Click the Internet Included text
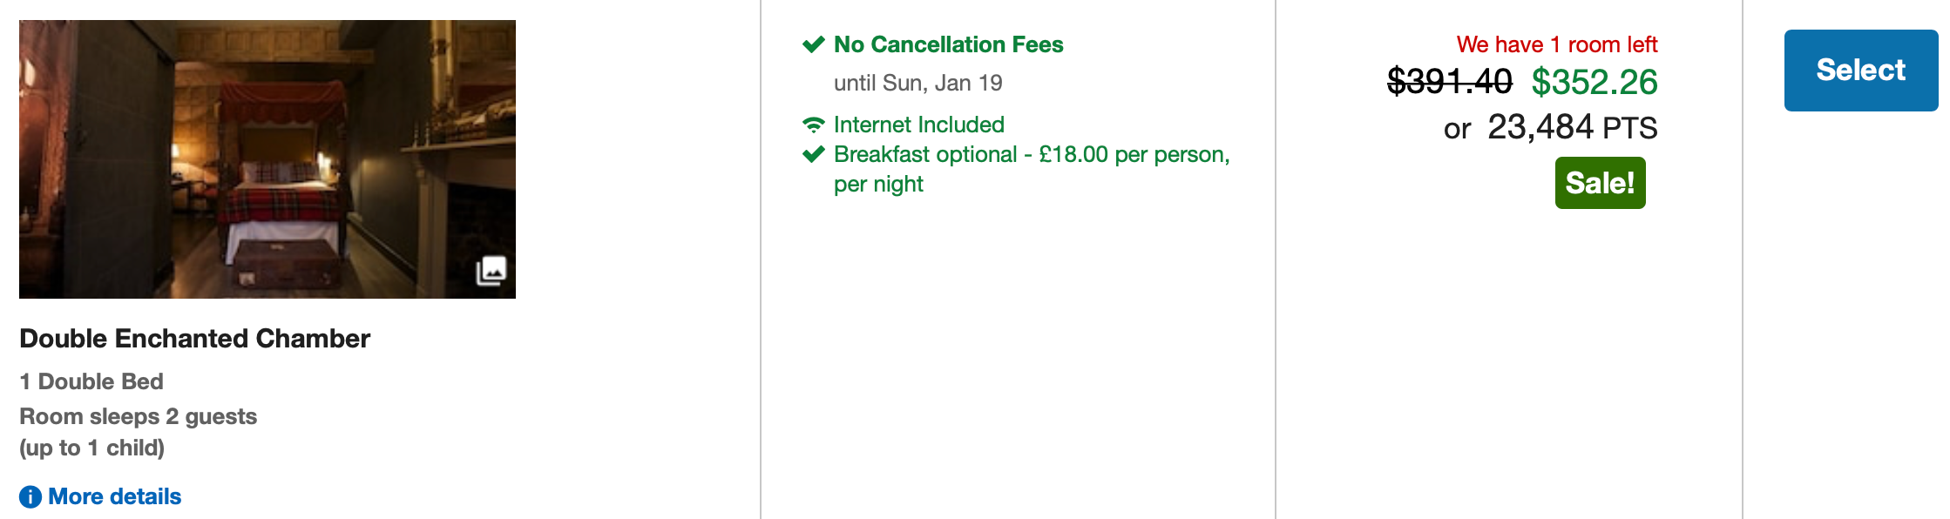The image size is (1950, 519). click(x=918, y=125)
